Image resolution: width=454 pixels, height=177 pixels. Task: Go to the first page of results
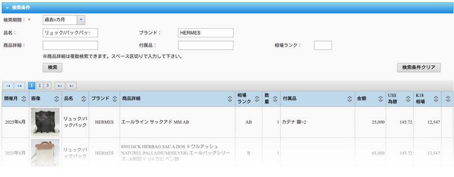click(x=8, y=86)
